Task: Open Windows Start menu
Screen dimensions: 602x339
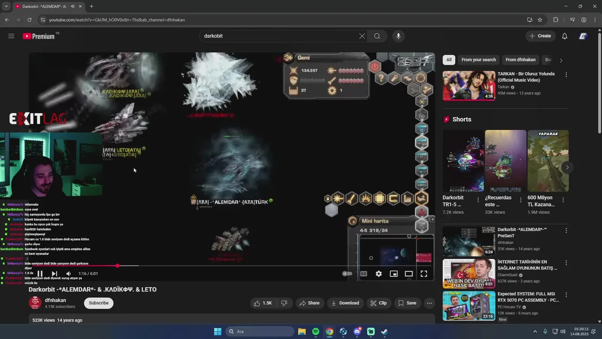Action: (218, 331)
